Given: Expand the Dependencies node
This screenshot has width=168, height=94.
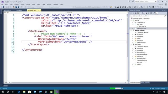Looking at the screenshot, I should (x=133, y=22).
